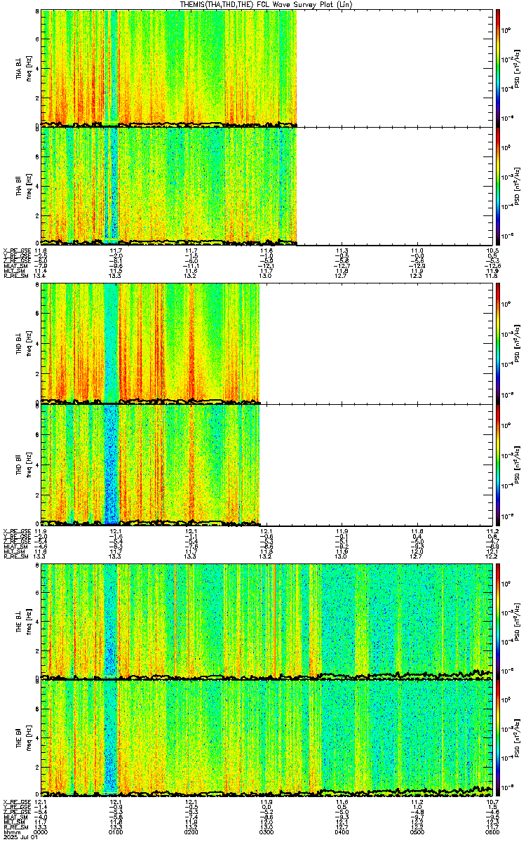Screen dimensions: 526x842
Task: Click the X_RE_GSE row label under THA panels
Action: pos(15,250)
